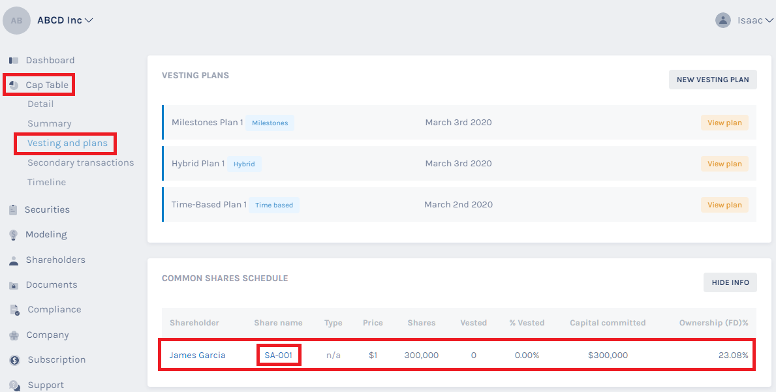Click Hybrid Plan 1 name

coord(198,164)
